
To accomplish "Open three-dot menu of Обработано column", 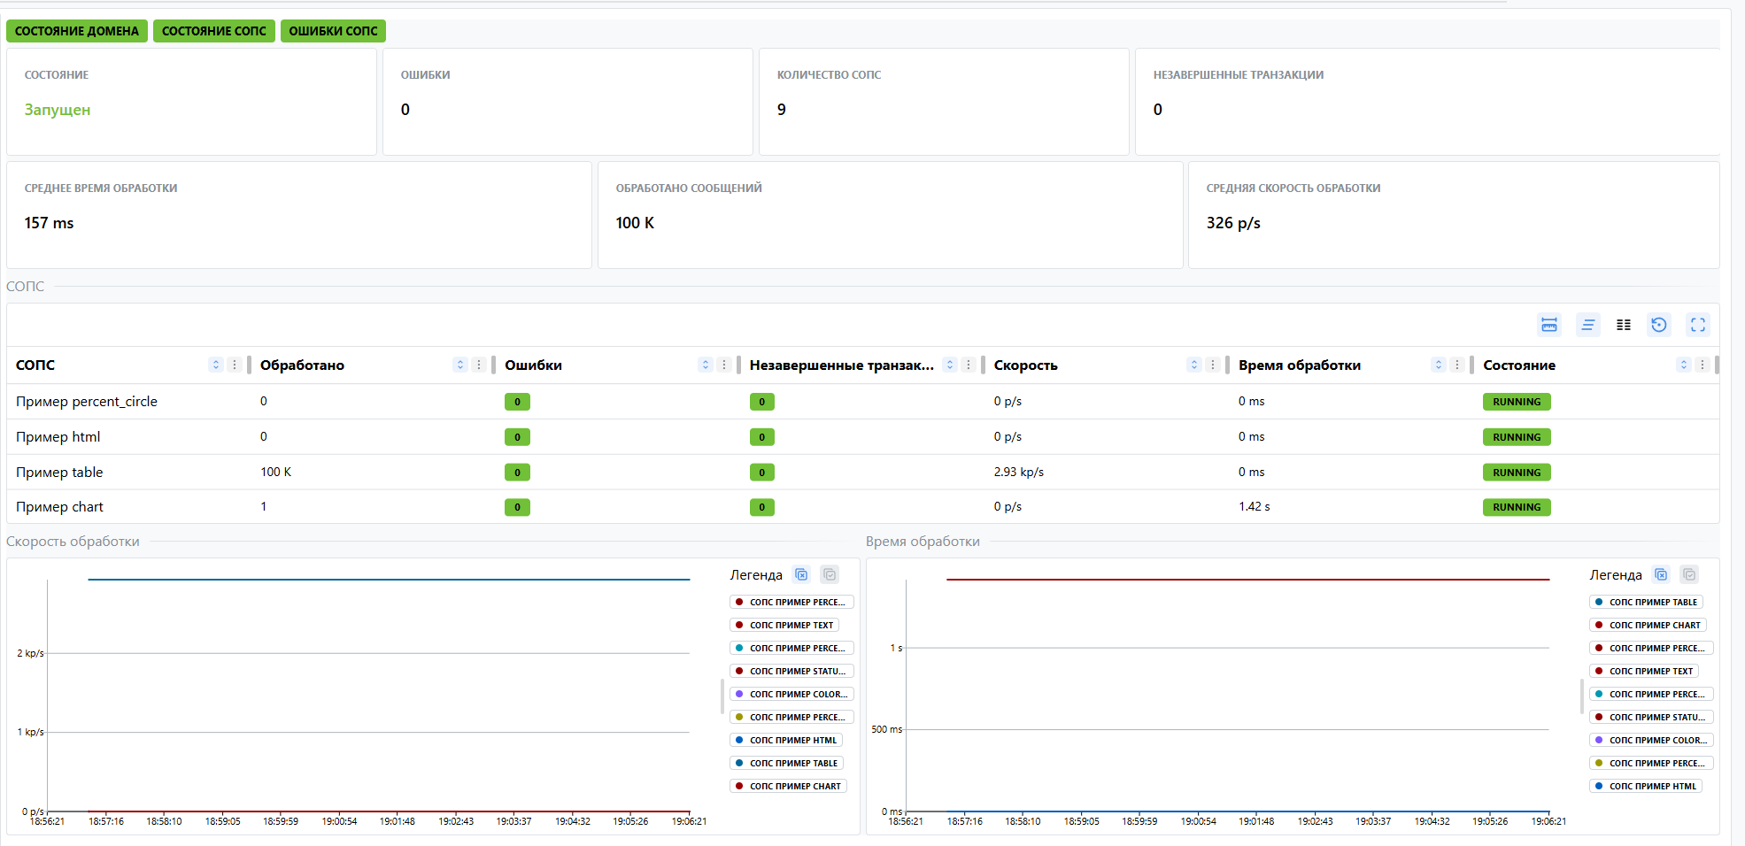I will [x=479, y=365].
